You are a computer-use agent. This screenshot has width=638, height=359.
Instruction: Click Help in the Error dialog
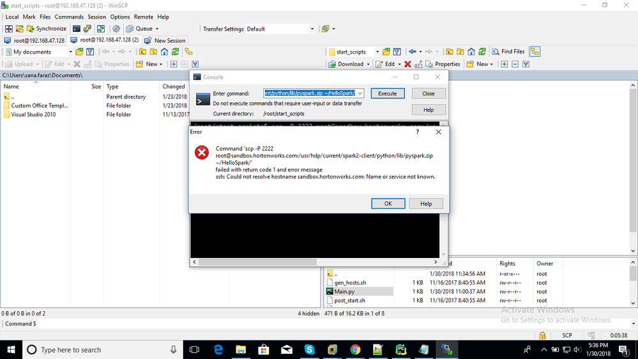(426, 204)
